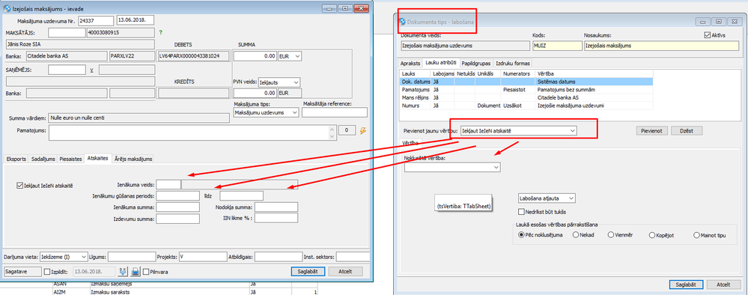
Task: Click Atcelt in Izejošais maksājums window
Action: 345,271
